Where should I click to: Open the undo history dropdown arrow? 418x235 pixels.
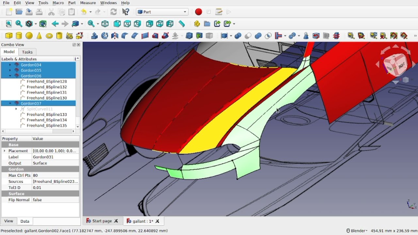click(90, 12)
